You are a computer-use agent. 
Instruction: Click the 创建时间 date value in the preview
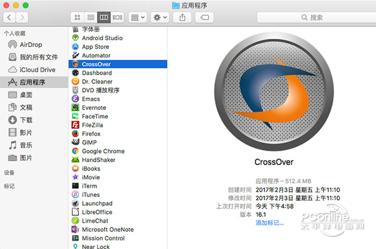(x=298, y=190)
